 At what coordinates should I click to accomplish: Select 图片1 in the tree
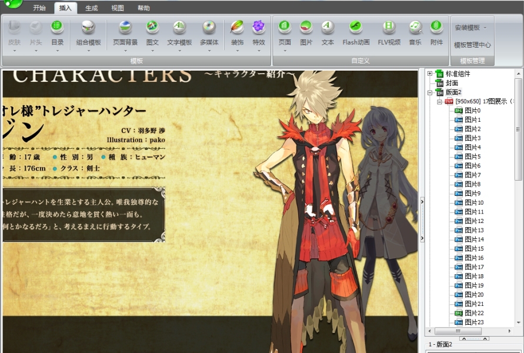click(x=473, y=119)
